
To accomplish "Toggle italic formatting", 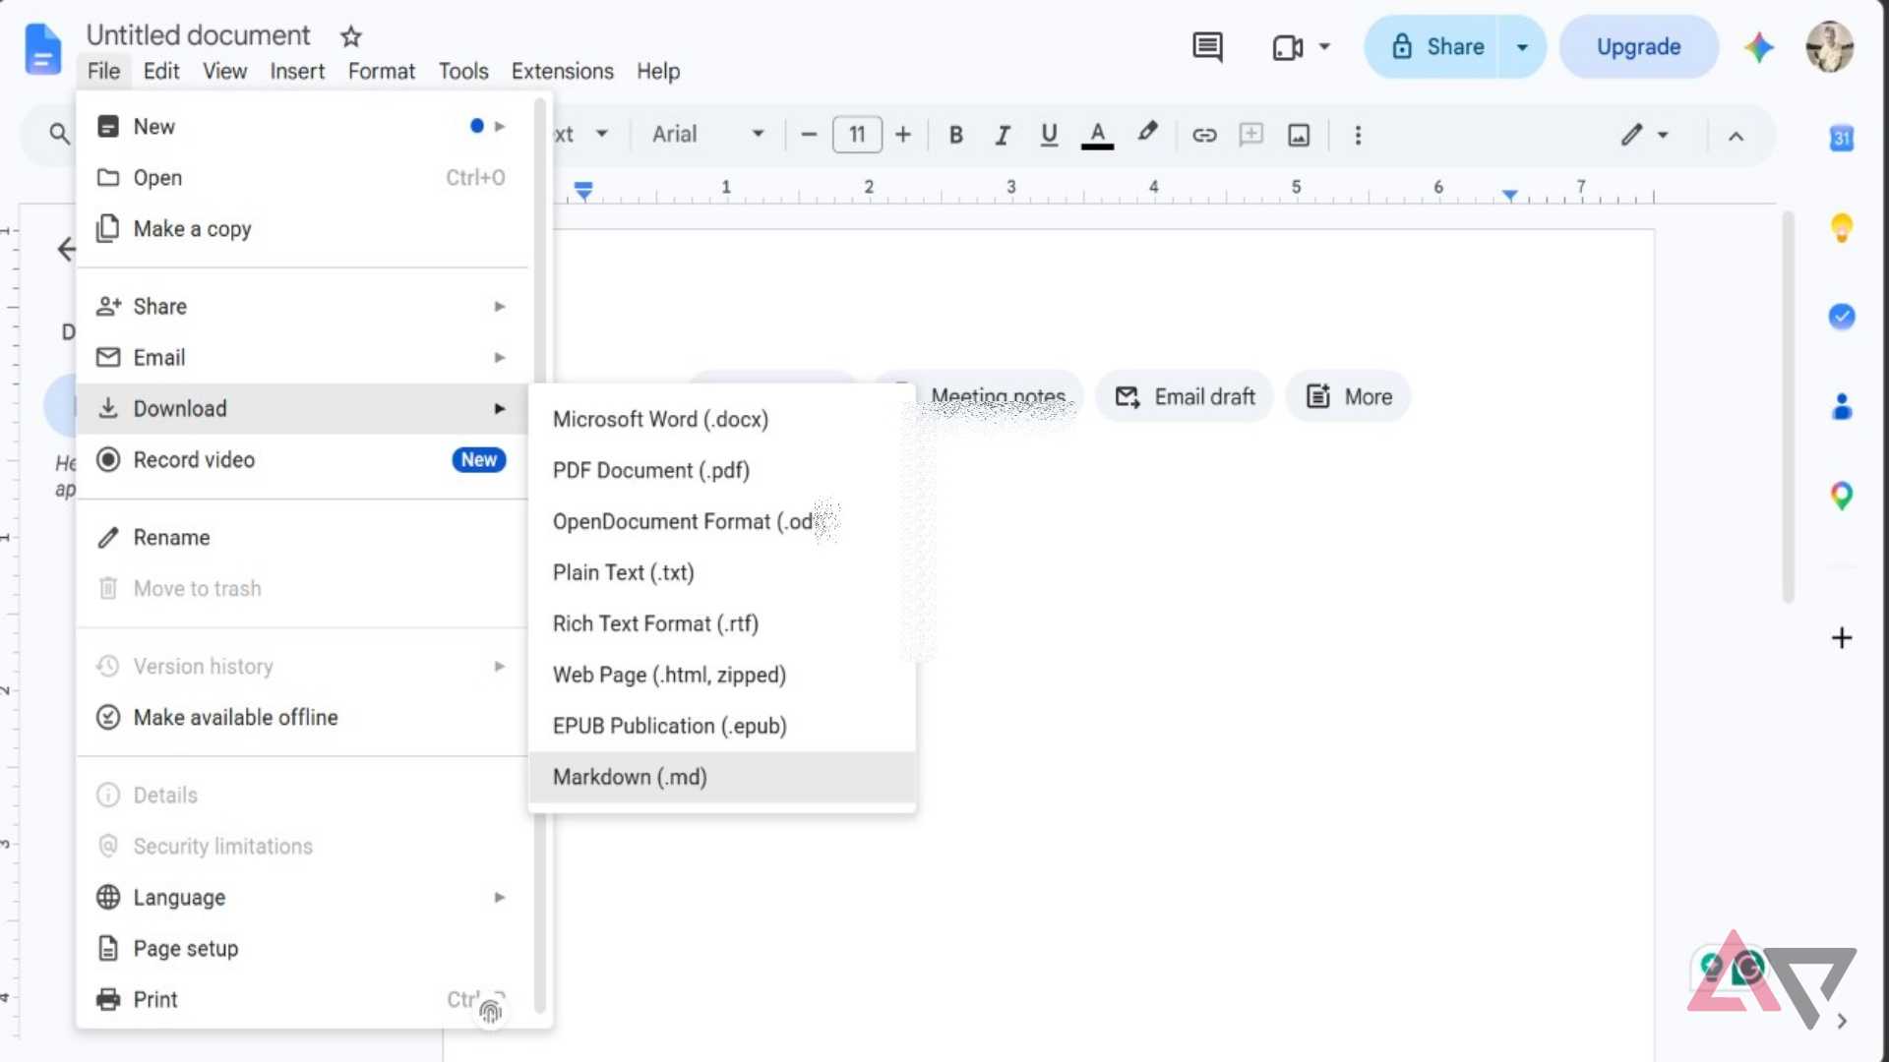I will (1002, 135).
